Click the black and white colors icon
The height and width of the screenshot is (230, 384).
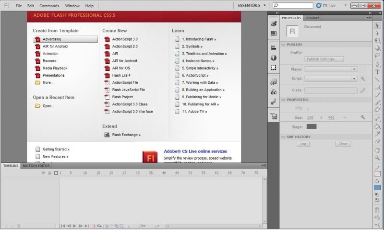coord(377,195)
